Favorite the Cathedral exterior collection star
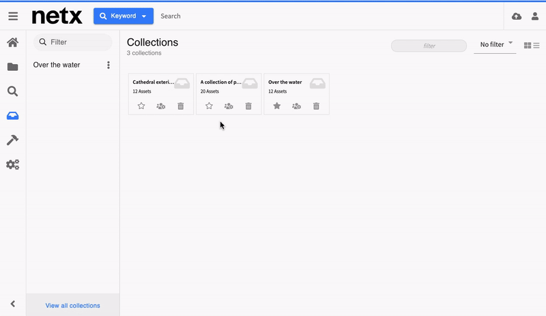The height and width of the screenshot is (316, 546). 141,106
